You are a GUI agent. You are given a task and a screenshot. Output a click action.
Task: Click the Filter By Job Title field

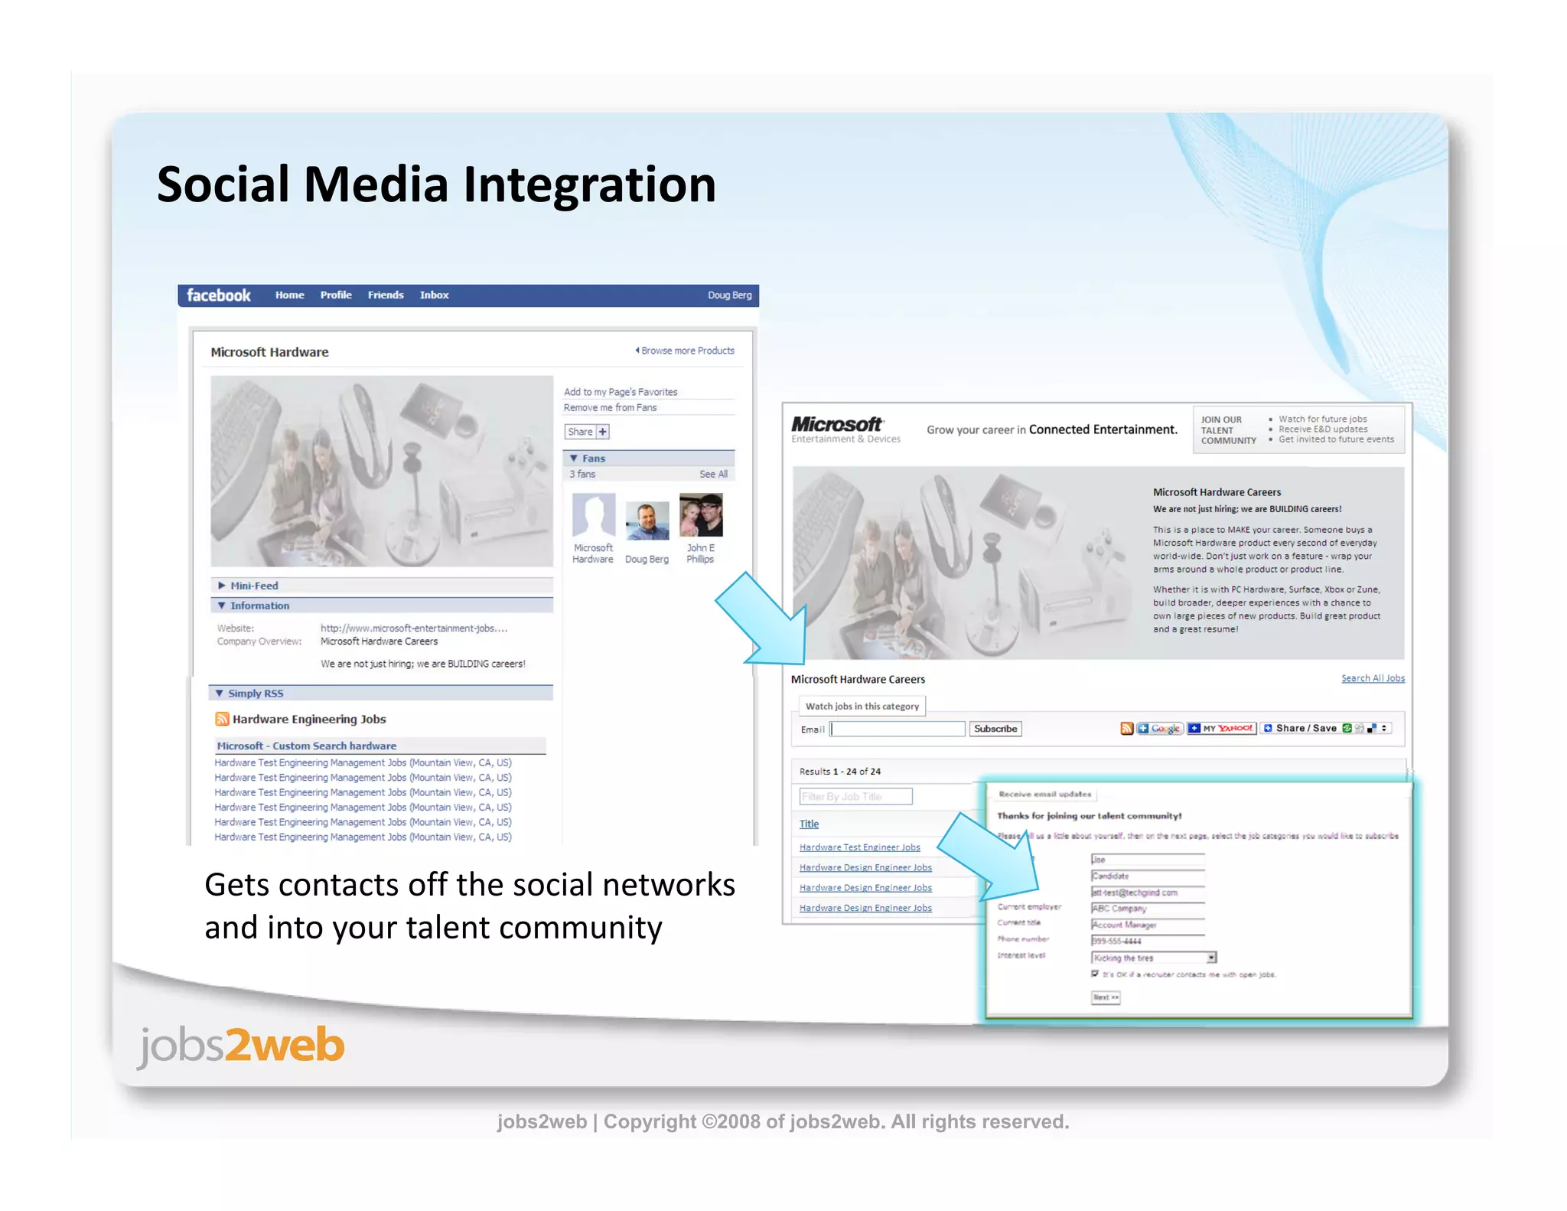pyautogui.click(x=855, y=797)
